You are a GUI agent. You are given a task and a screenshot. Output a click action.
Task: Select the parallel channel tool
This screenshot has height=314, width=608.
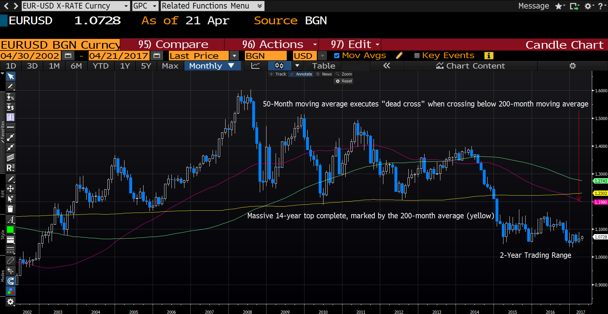[x=10, y=158]
